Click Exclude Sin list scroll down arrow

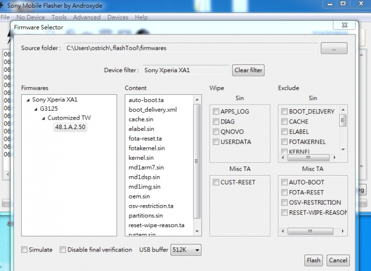point(343,149)
